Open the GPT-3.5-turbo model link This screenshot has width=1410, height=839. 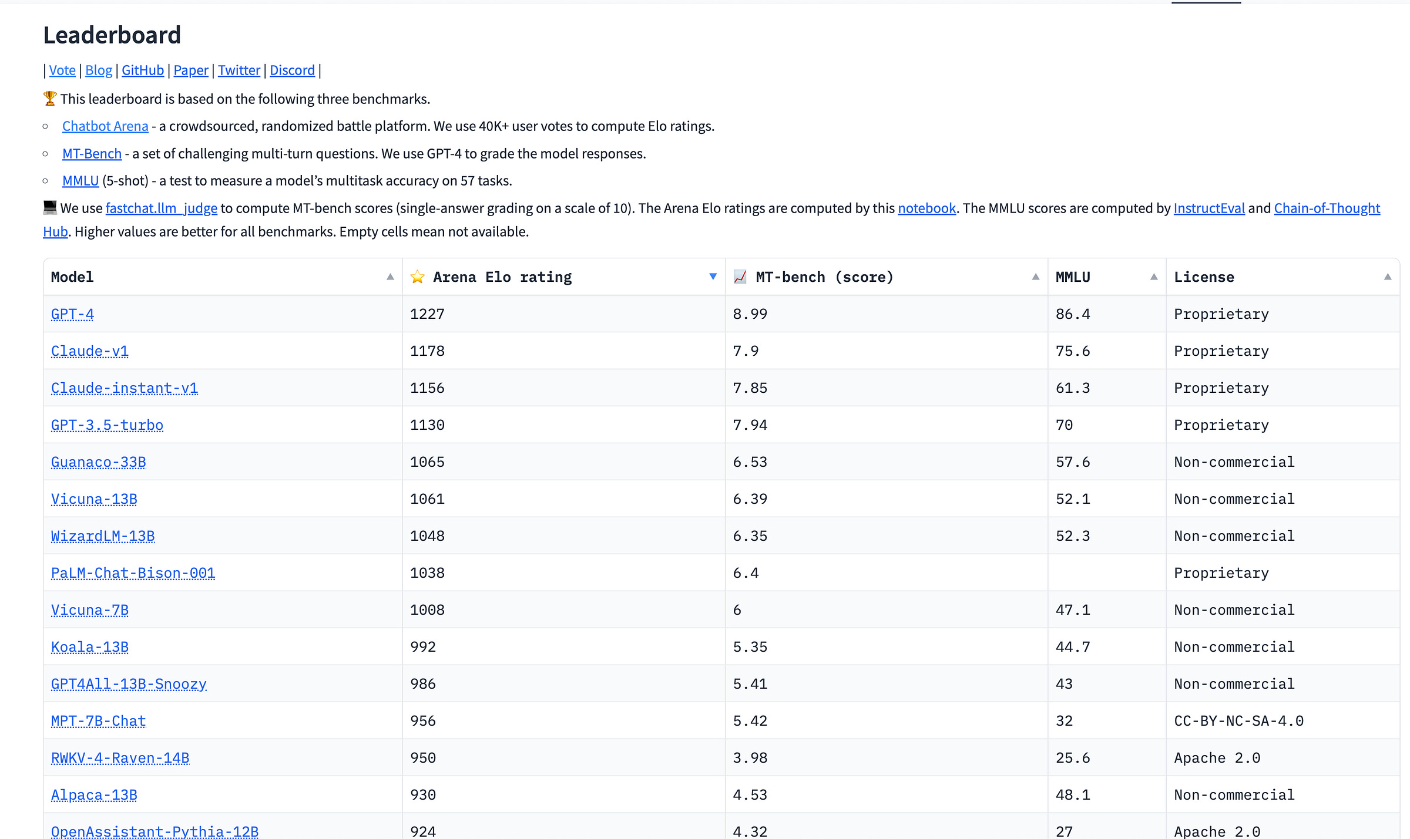[107, 425]
